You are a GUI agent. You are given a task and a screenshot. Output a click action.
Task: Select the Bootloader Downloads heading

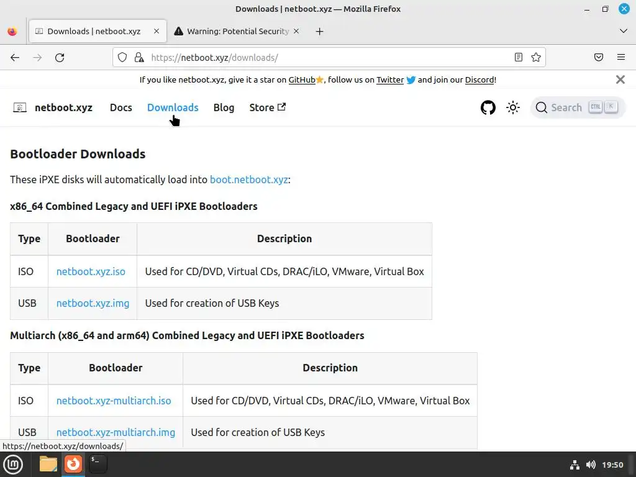click(x=78, y=154)
